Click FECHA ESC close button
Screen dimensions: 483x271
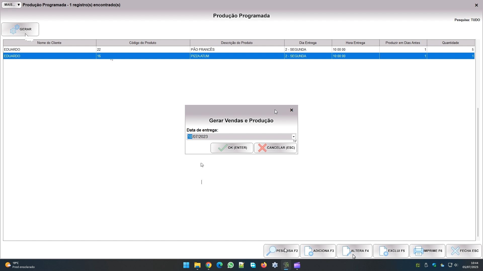(464, 251)
